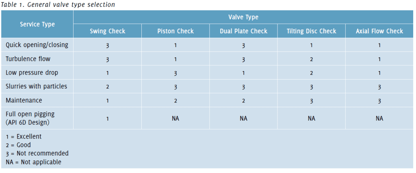
Task: Click the Tilting Disc Check header
Action: pyautogui.click(x=311, y=31)
